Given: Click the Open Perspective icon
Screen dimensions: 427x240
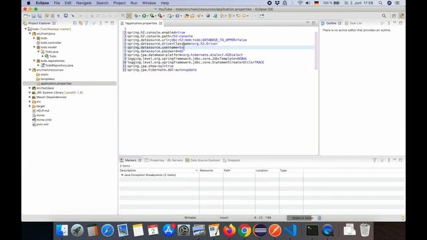Looking at the screenshot, I should [x=394, y=16].
